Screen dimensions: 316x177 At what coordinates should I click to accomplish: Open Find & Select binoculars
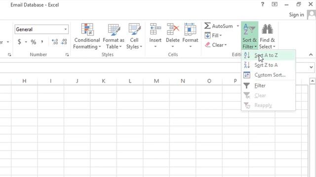coord(267,36)
